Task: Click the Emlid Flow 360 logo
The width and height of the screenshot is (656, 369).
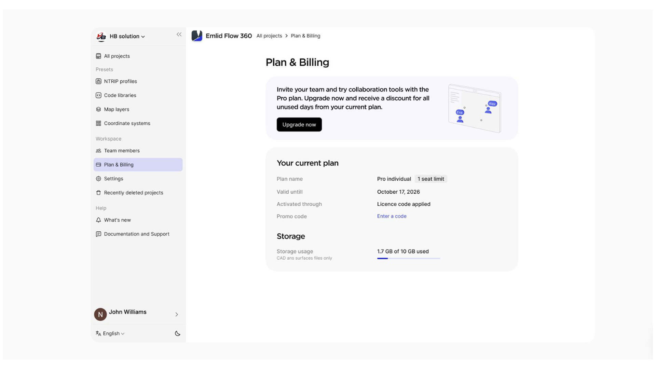Action: [197, 36]
